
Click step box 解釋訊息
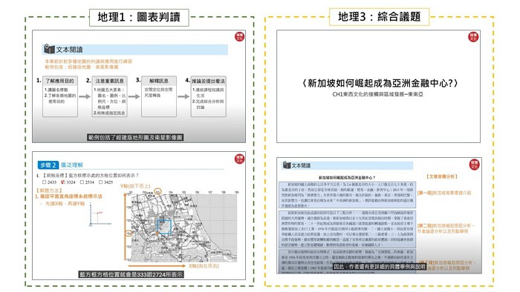click(x=159, y=96)
